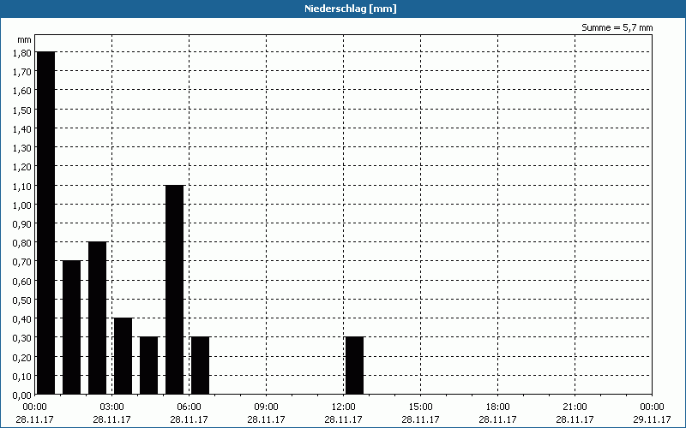Click the 0,20 y-axis label

coord(22,357)
